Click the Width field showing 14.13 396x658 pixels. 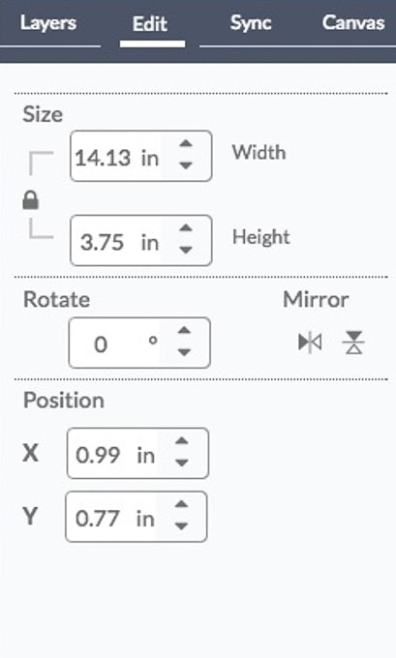click(140, 156)
